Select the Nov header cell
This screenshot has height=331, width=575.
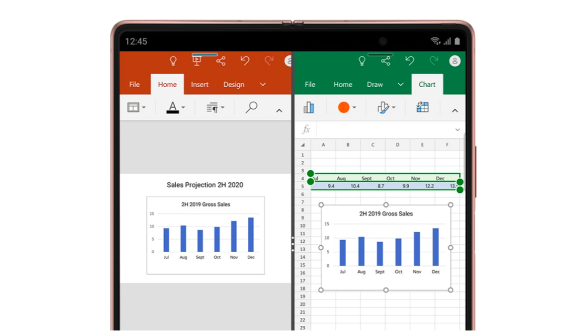[x=422, y=178]
